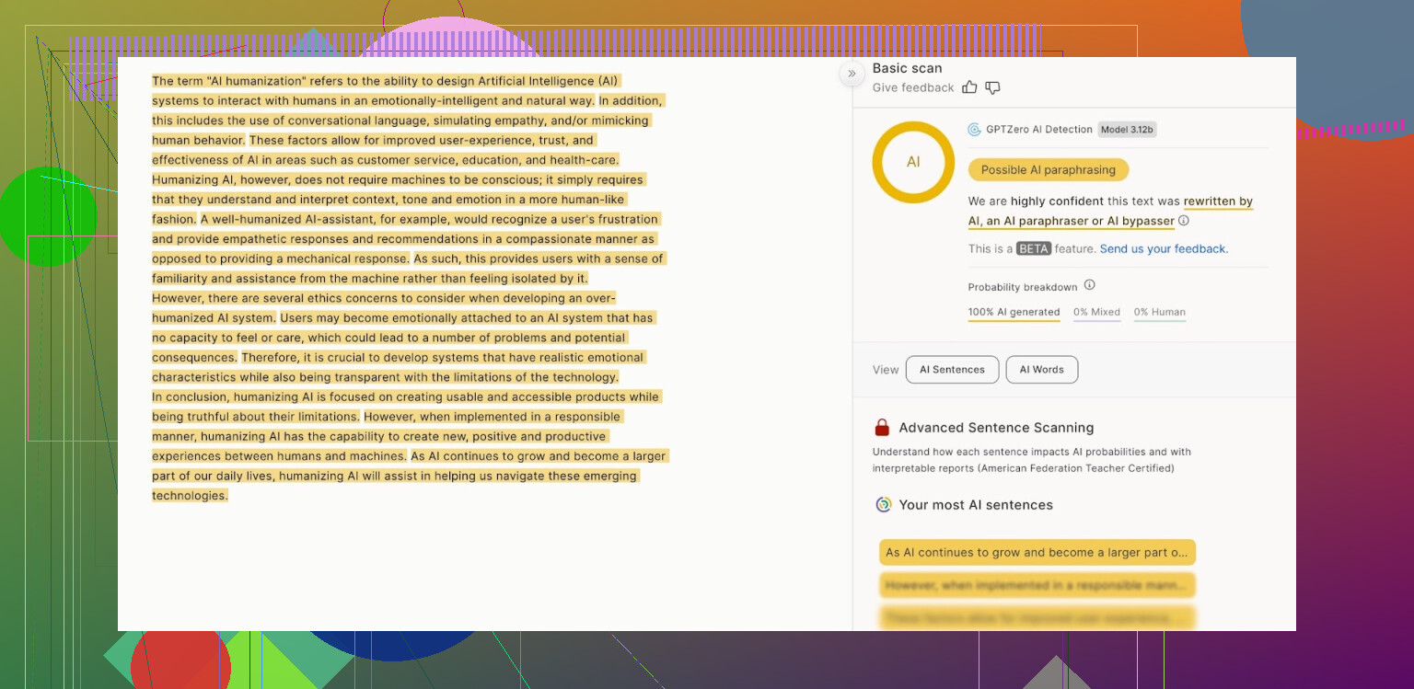Click the GPTZero logo icon

coord(974,130)
